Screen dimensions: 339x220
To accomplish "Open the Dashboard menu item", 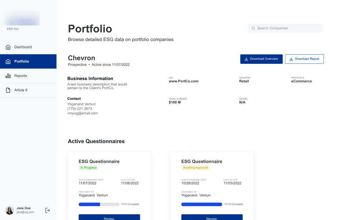I will (28, 47).
